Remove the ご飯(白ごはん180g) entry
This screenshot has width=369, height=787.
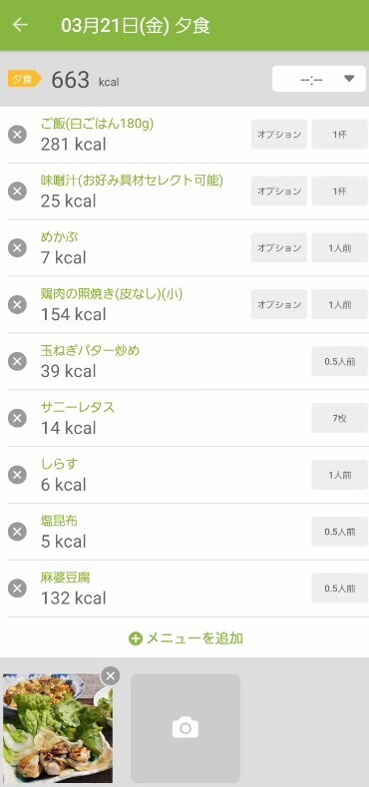tap(17, 135)
